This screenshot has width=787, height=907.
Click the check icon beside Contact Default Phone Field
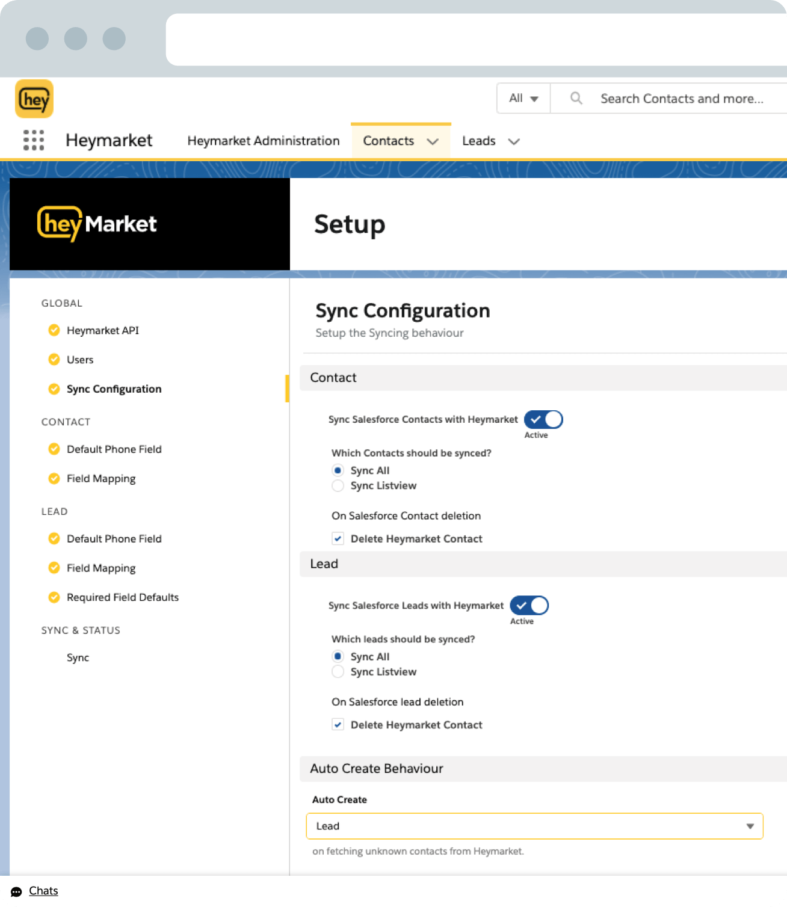pyautogui.click(x=54, y=449)
